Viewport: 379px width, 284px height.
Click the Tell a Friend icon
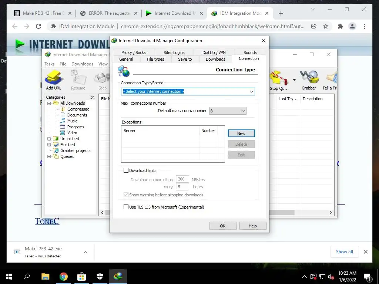pos(330,80)
